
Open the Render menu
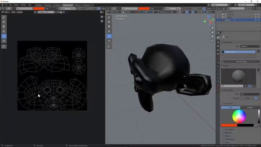(x=16, y=5)
